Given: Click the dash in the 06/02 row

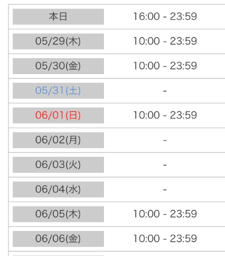Looking at the screenshot, I should click(x=165, y=140).
